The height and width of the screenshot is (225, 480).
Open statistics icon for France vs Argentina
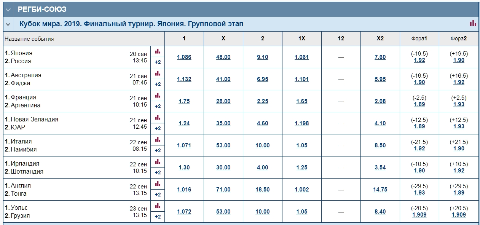[158, 96]
